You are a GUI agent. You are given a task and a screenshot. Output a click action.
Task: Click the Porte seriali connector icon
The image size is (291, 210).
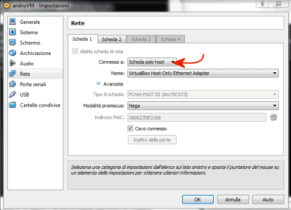click(13, 84)
